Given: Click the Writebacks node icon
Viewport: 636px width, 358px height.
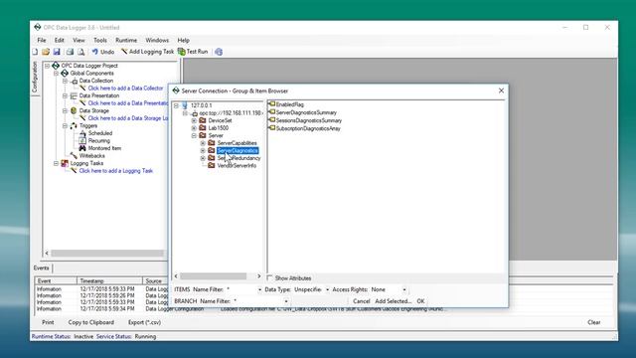Looking at the screenshot, I should pos(74,156).
